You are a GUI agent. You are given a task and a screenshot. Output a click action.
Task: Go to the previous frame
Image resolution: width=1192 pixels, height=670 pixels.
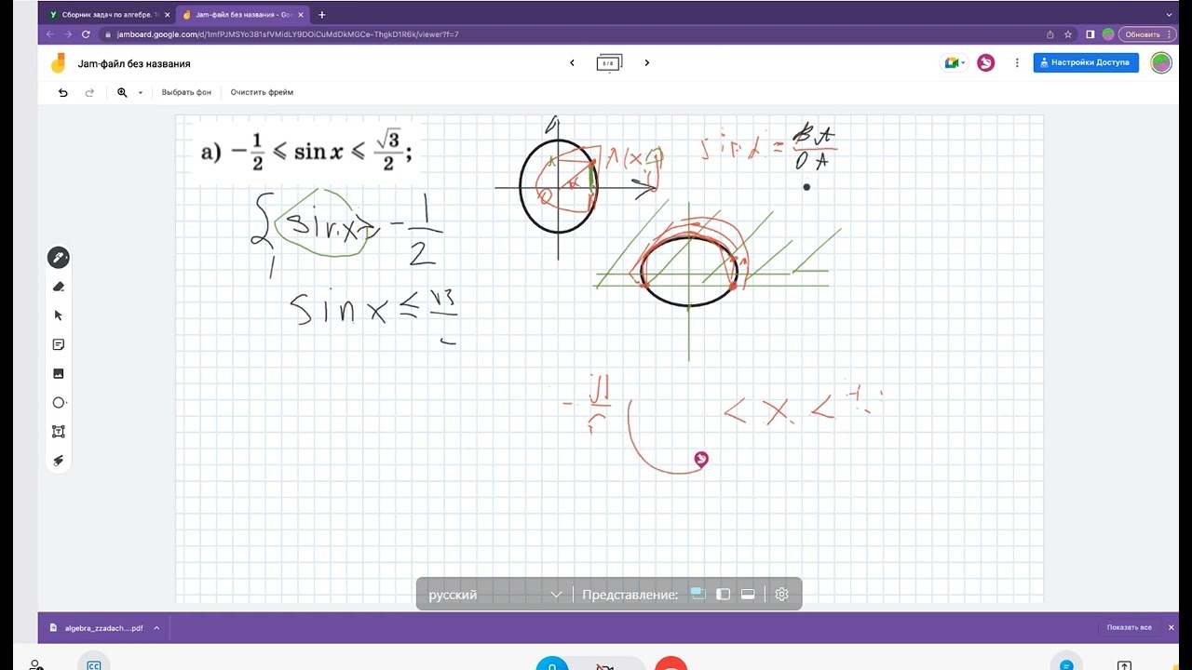click(572, 62)
